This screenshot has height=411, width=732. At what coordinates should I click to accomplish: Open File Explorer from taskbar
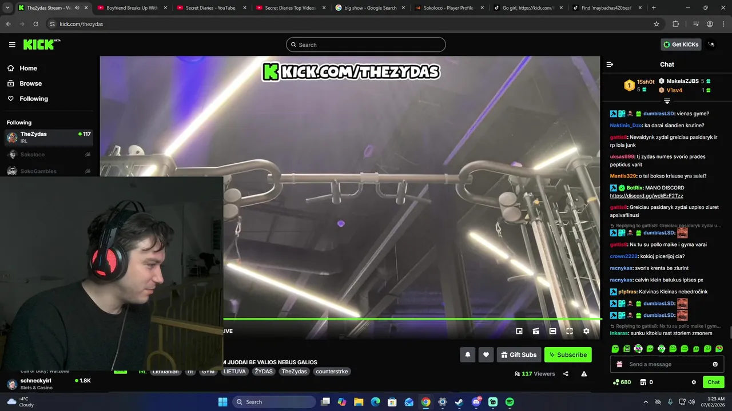click(359, 402)
